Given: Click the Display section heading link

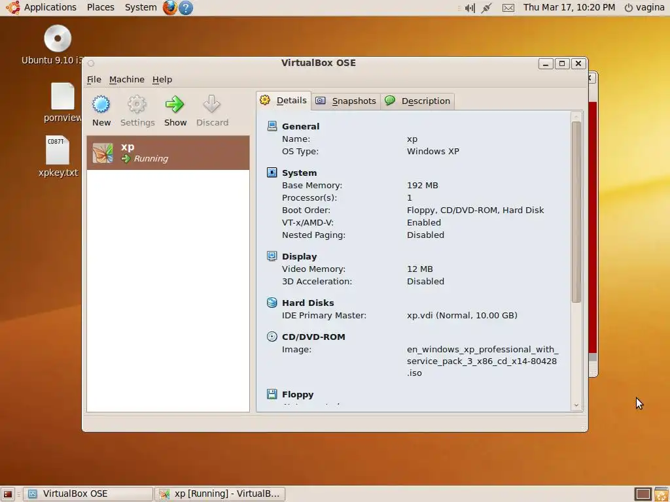Looking at the screenshot, I should [x=300, y=256].
